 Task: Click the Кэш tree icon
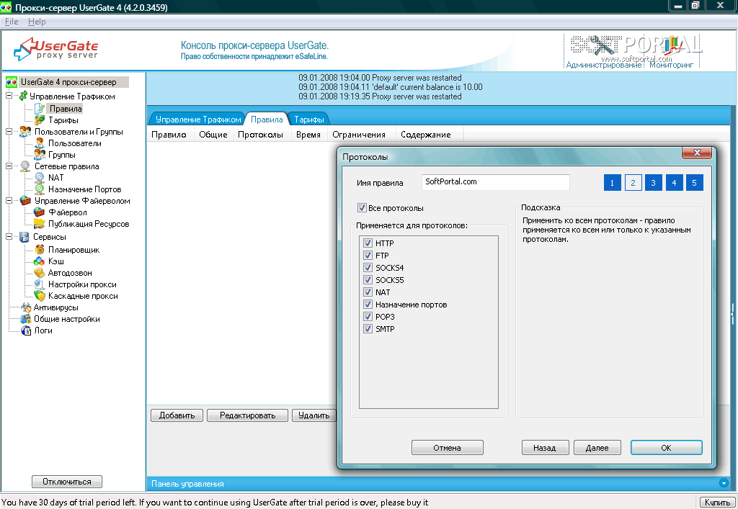pyautogui.click(x=40, y=261)
